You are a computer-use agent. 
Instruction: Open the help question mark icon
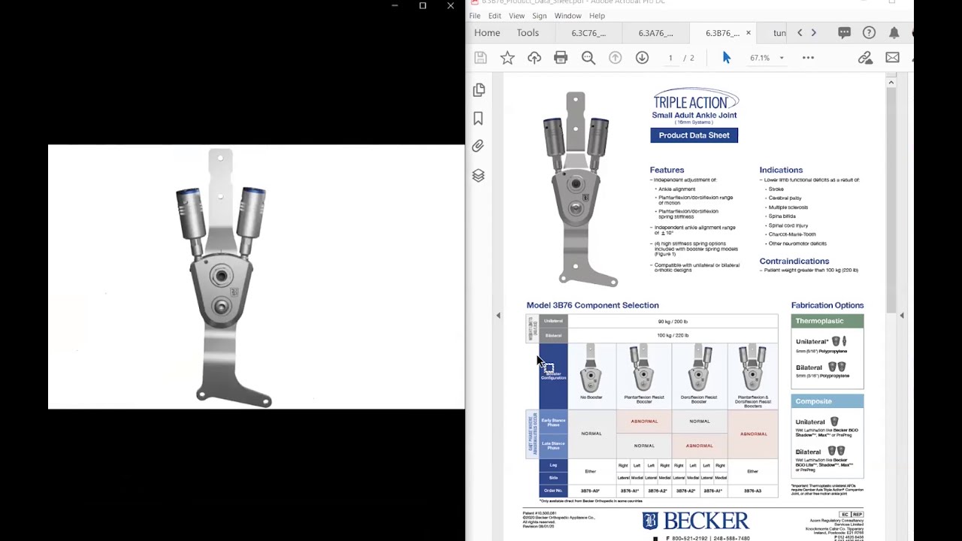coord(869,33)
